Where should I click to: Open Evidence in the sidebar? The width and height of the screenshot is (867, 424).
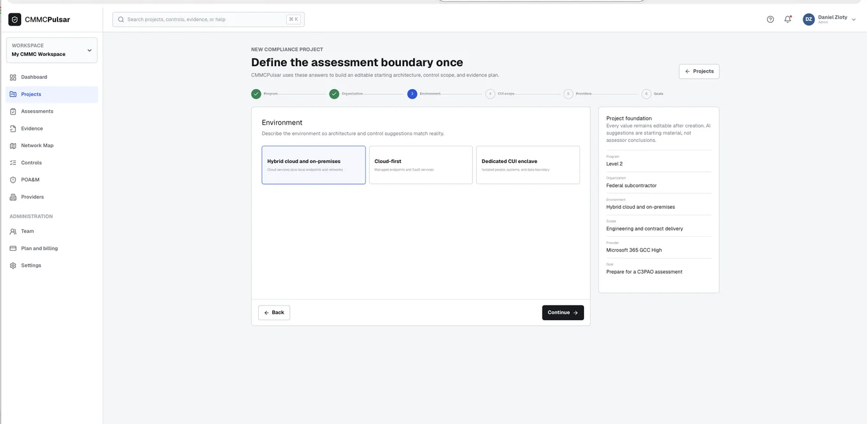click(52, 129)
